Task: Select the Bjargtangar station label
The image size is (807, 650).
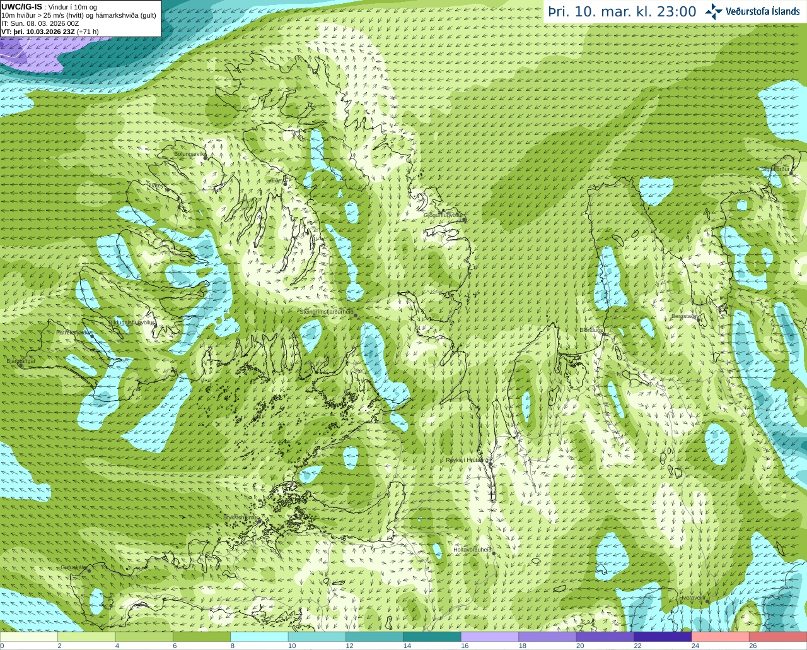Action: click(21, 361)
